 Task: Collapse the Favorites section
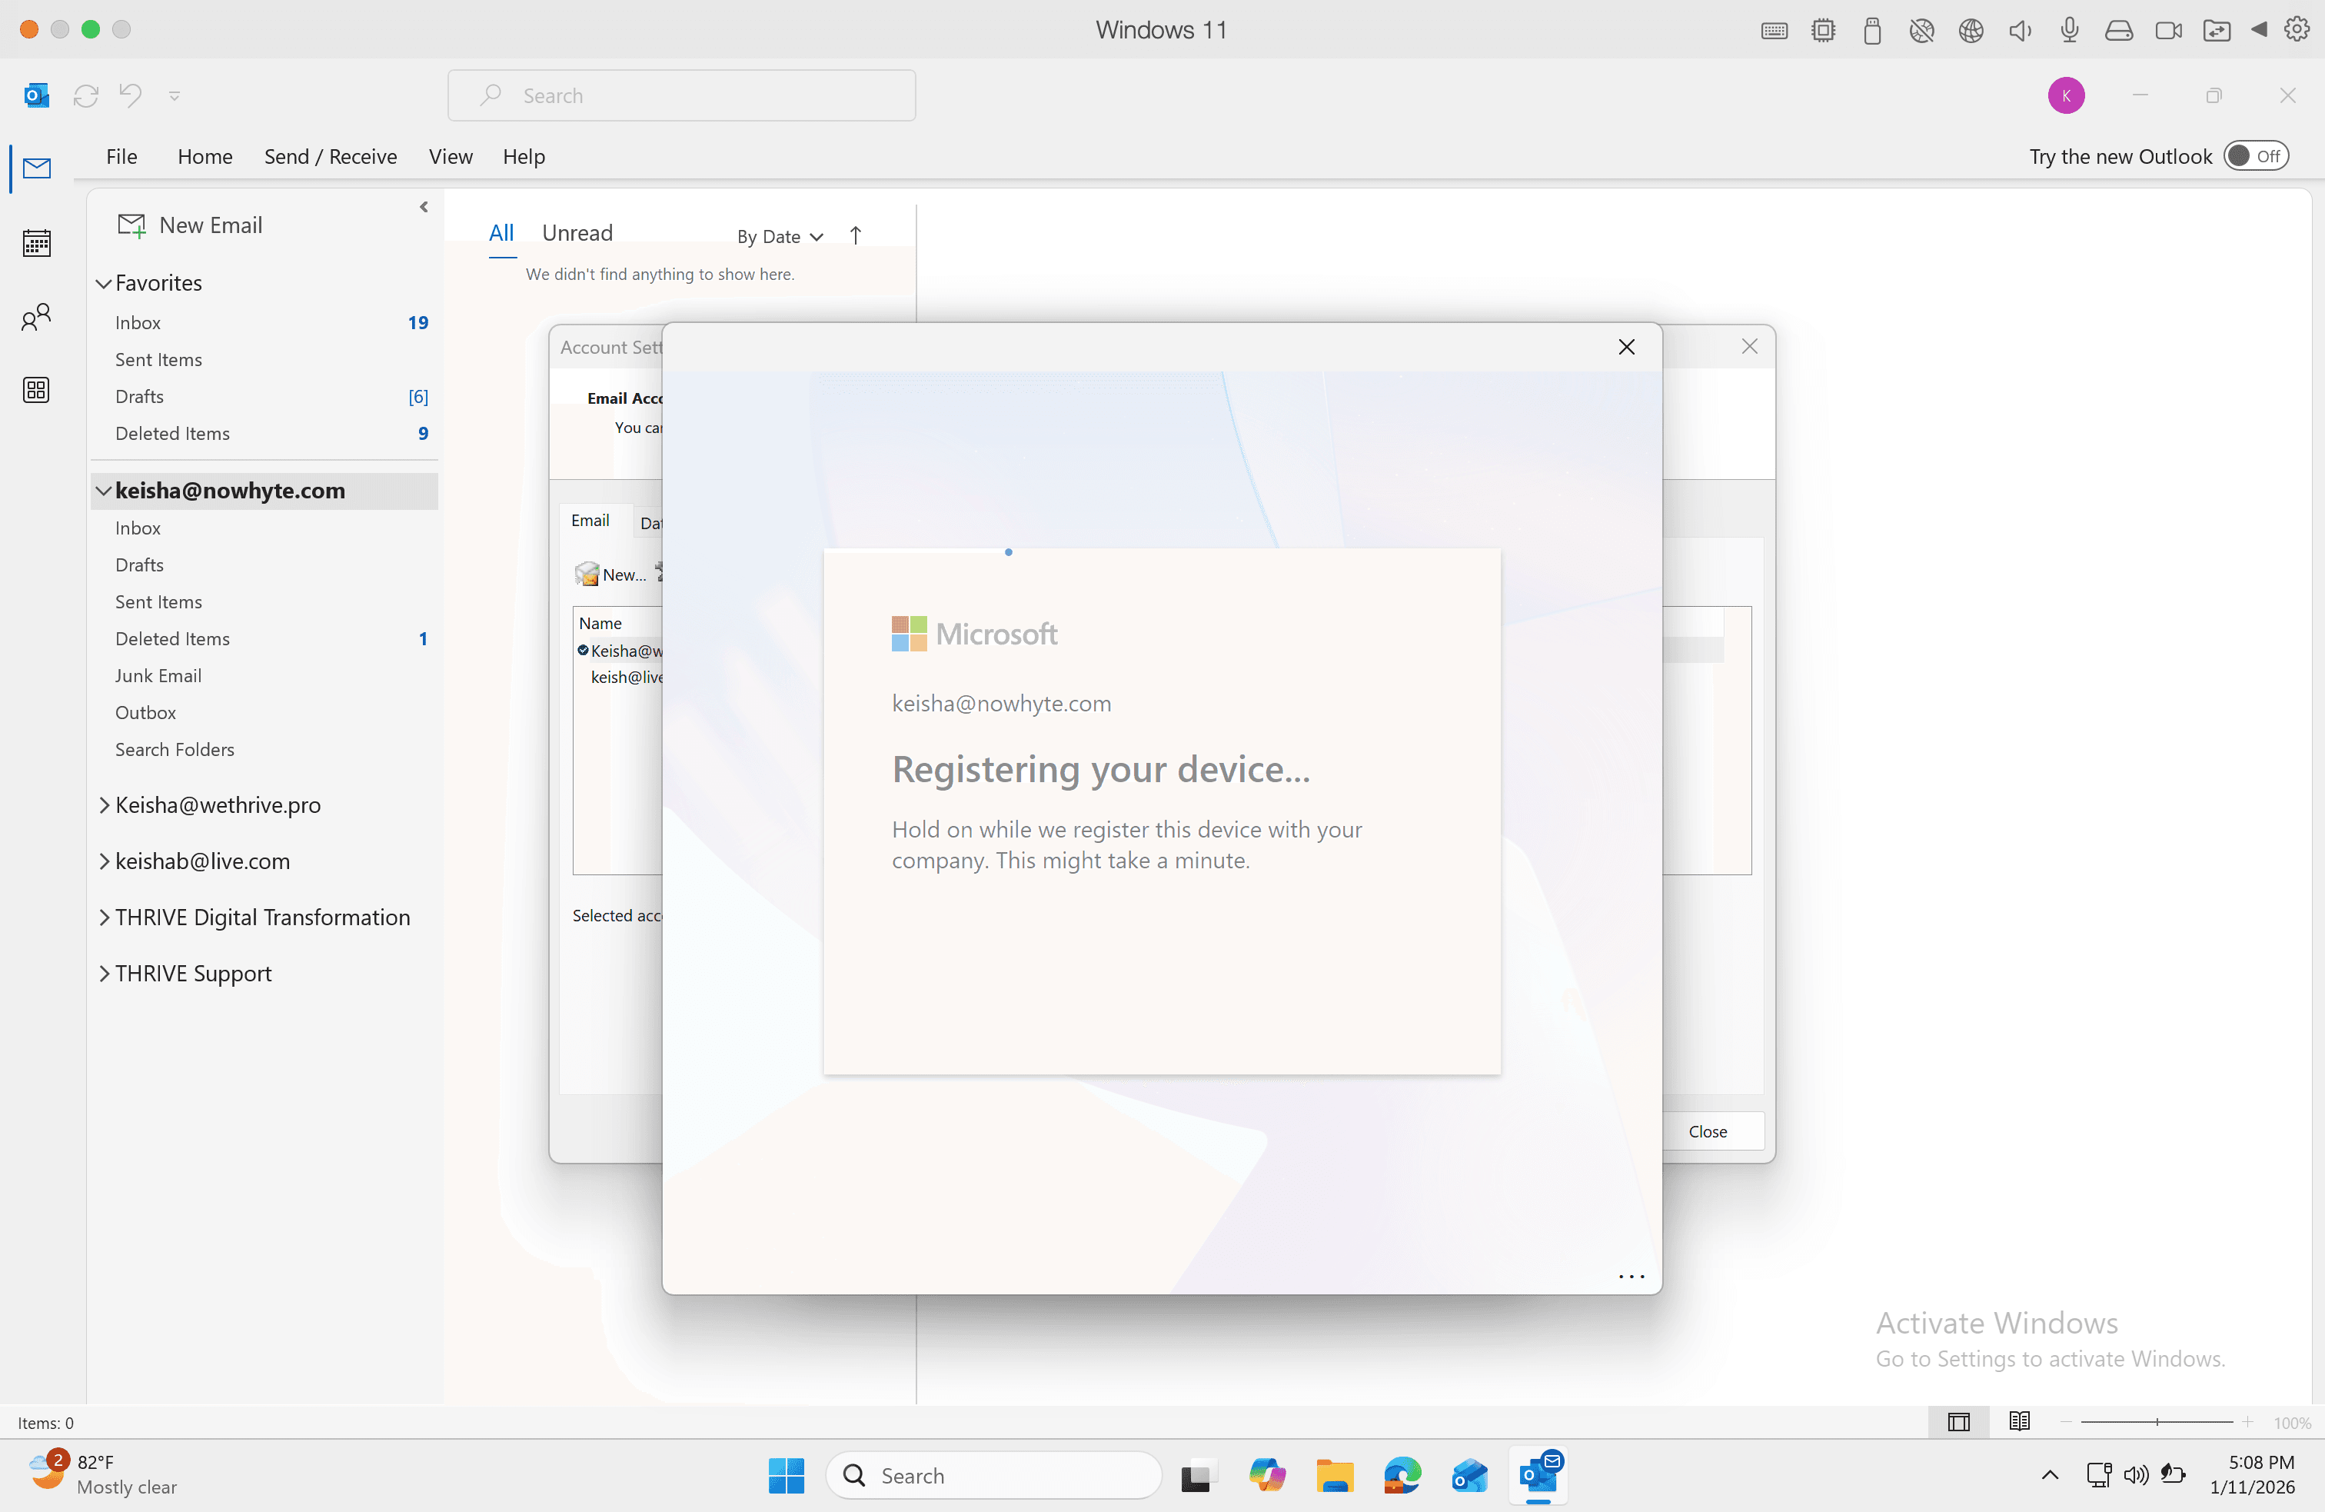click(104, 284)
